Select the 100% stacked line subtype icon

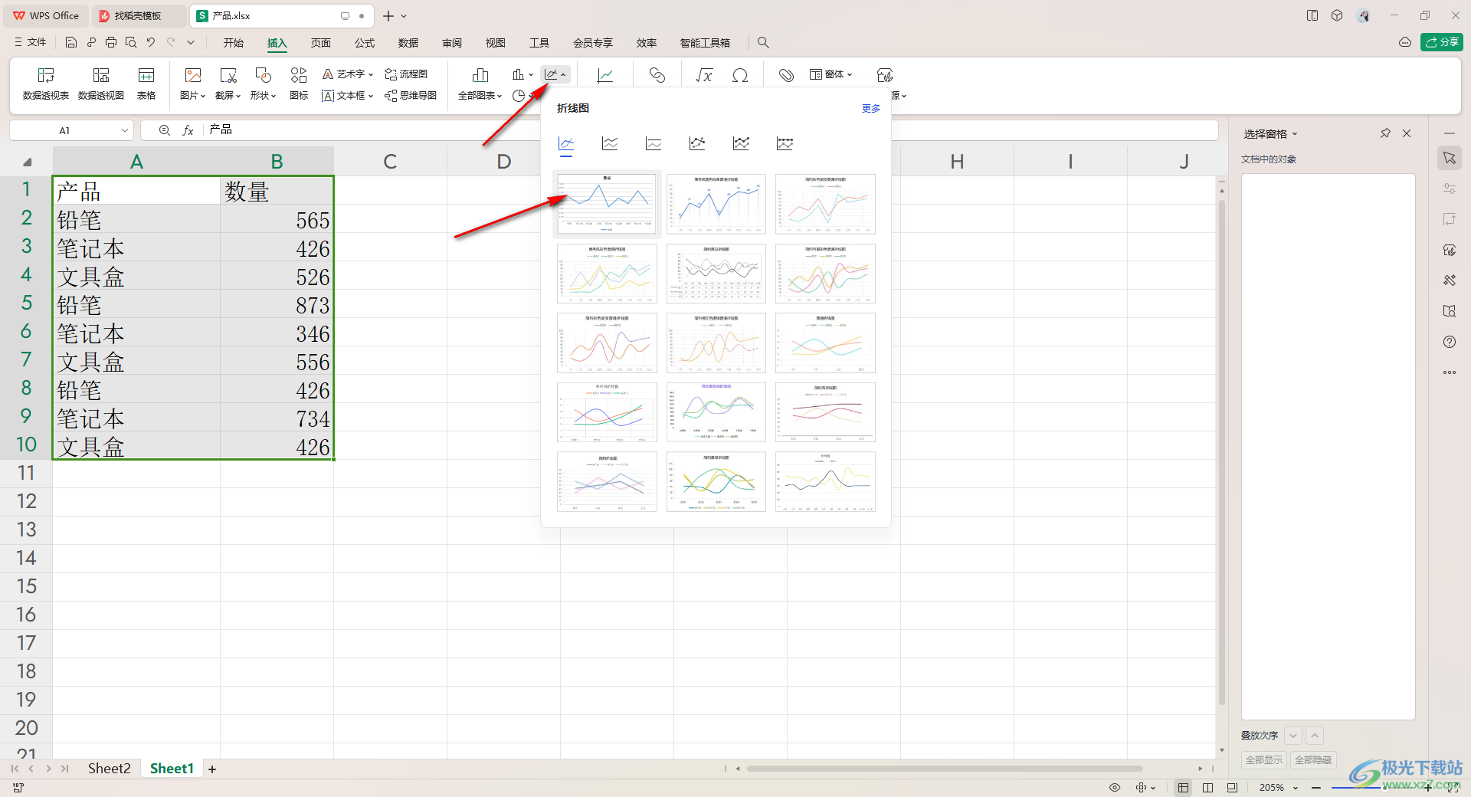pyautogui.click(x=654, y=143)
